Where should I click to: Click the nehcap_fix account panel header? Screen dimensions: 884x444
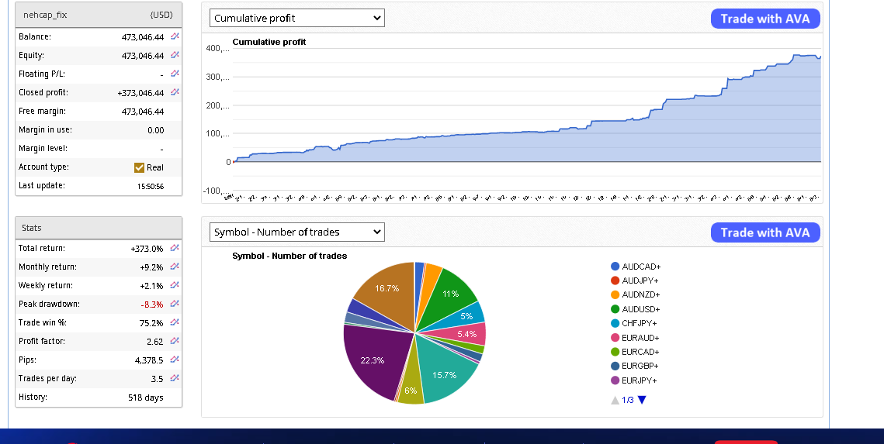pos(99,15)
